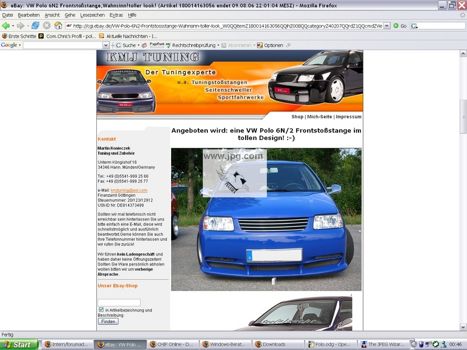Open the Hilfe menu
Screen dimensions: 467x350
tap(132, 15)
